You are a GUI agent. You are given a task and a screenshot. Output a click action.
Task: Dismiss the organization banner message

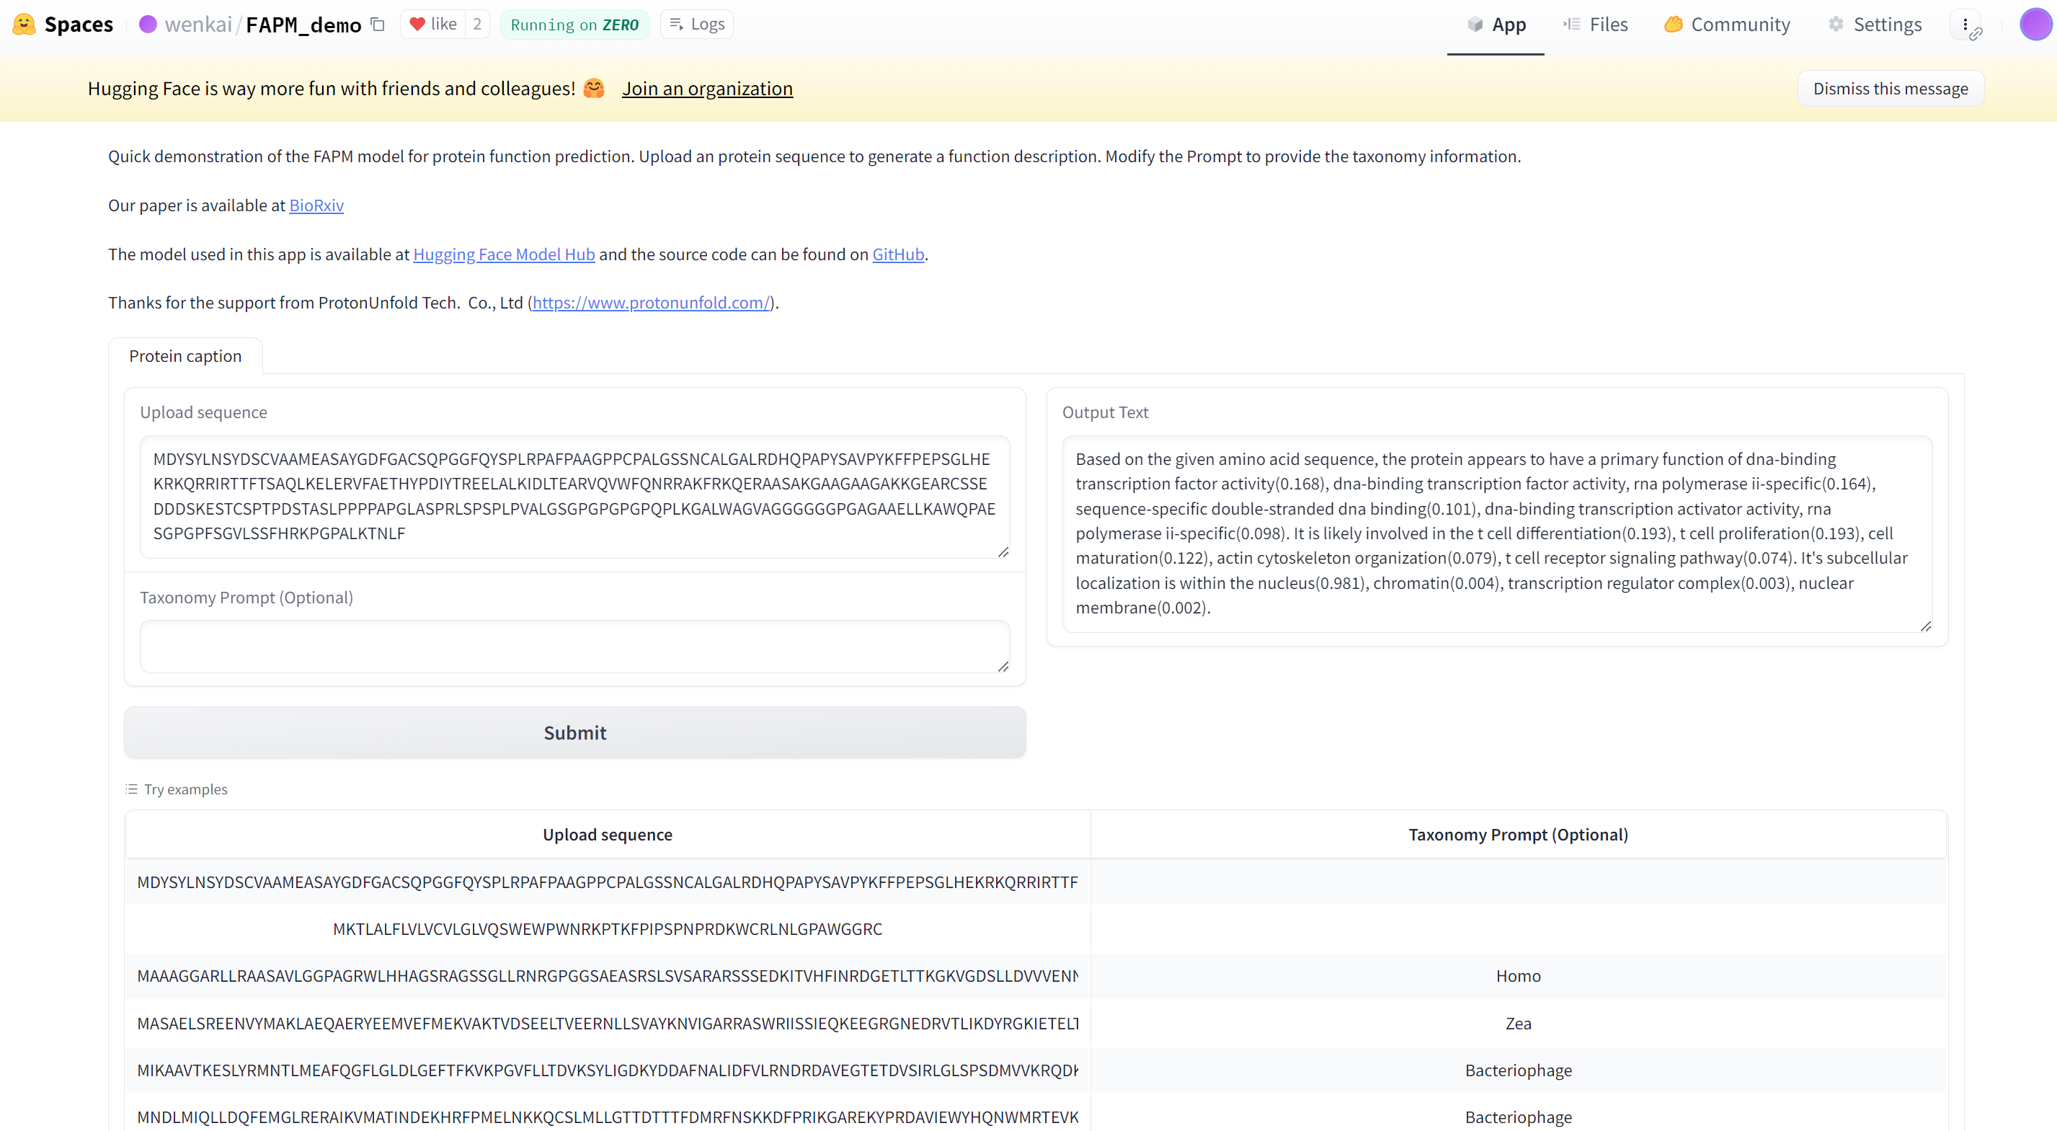(1889, 89)
